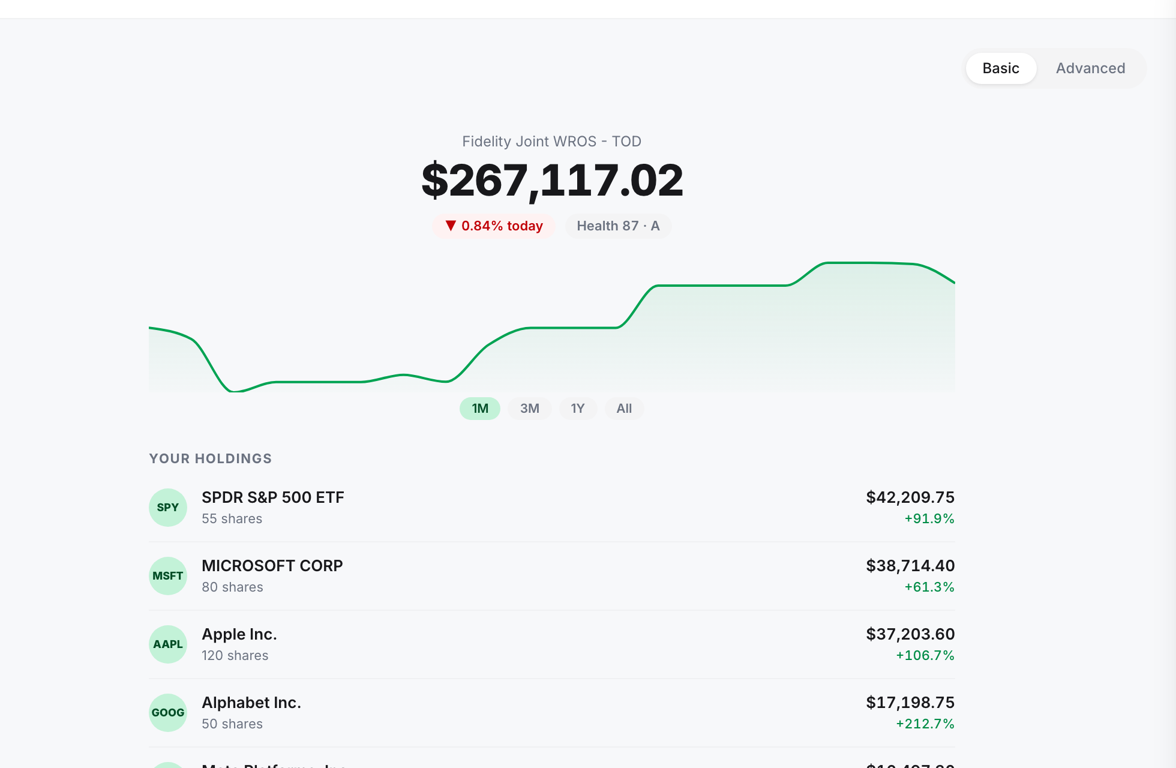Click the +91.9% gain figure
The image size is (1176, 768).
(929, 518)
